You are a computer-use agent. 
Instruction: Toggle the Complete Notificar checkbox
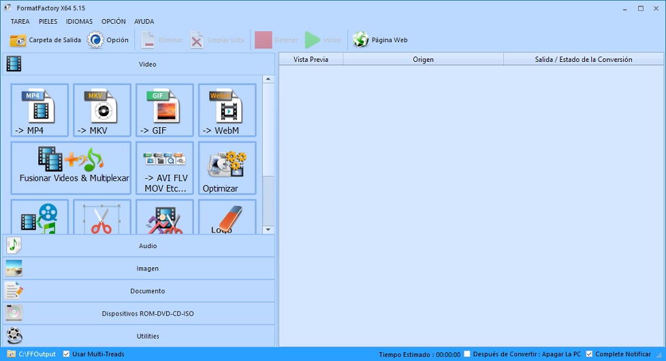[x=589, y=354]
